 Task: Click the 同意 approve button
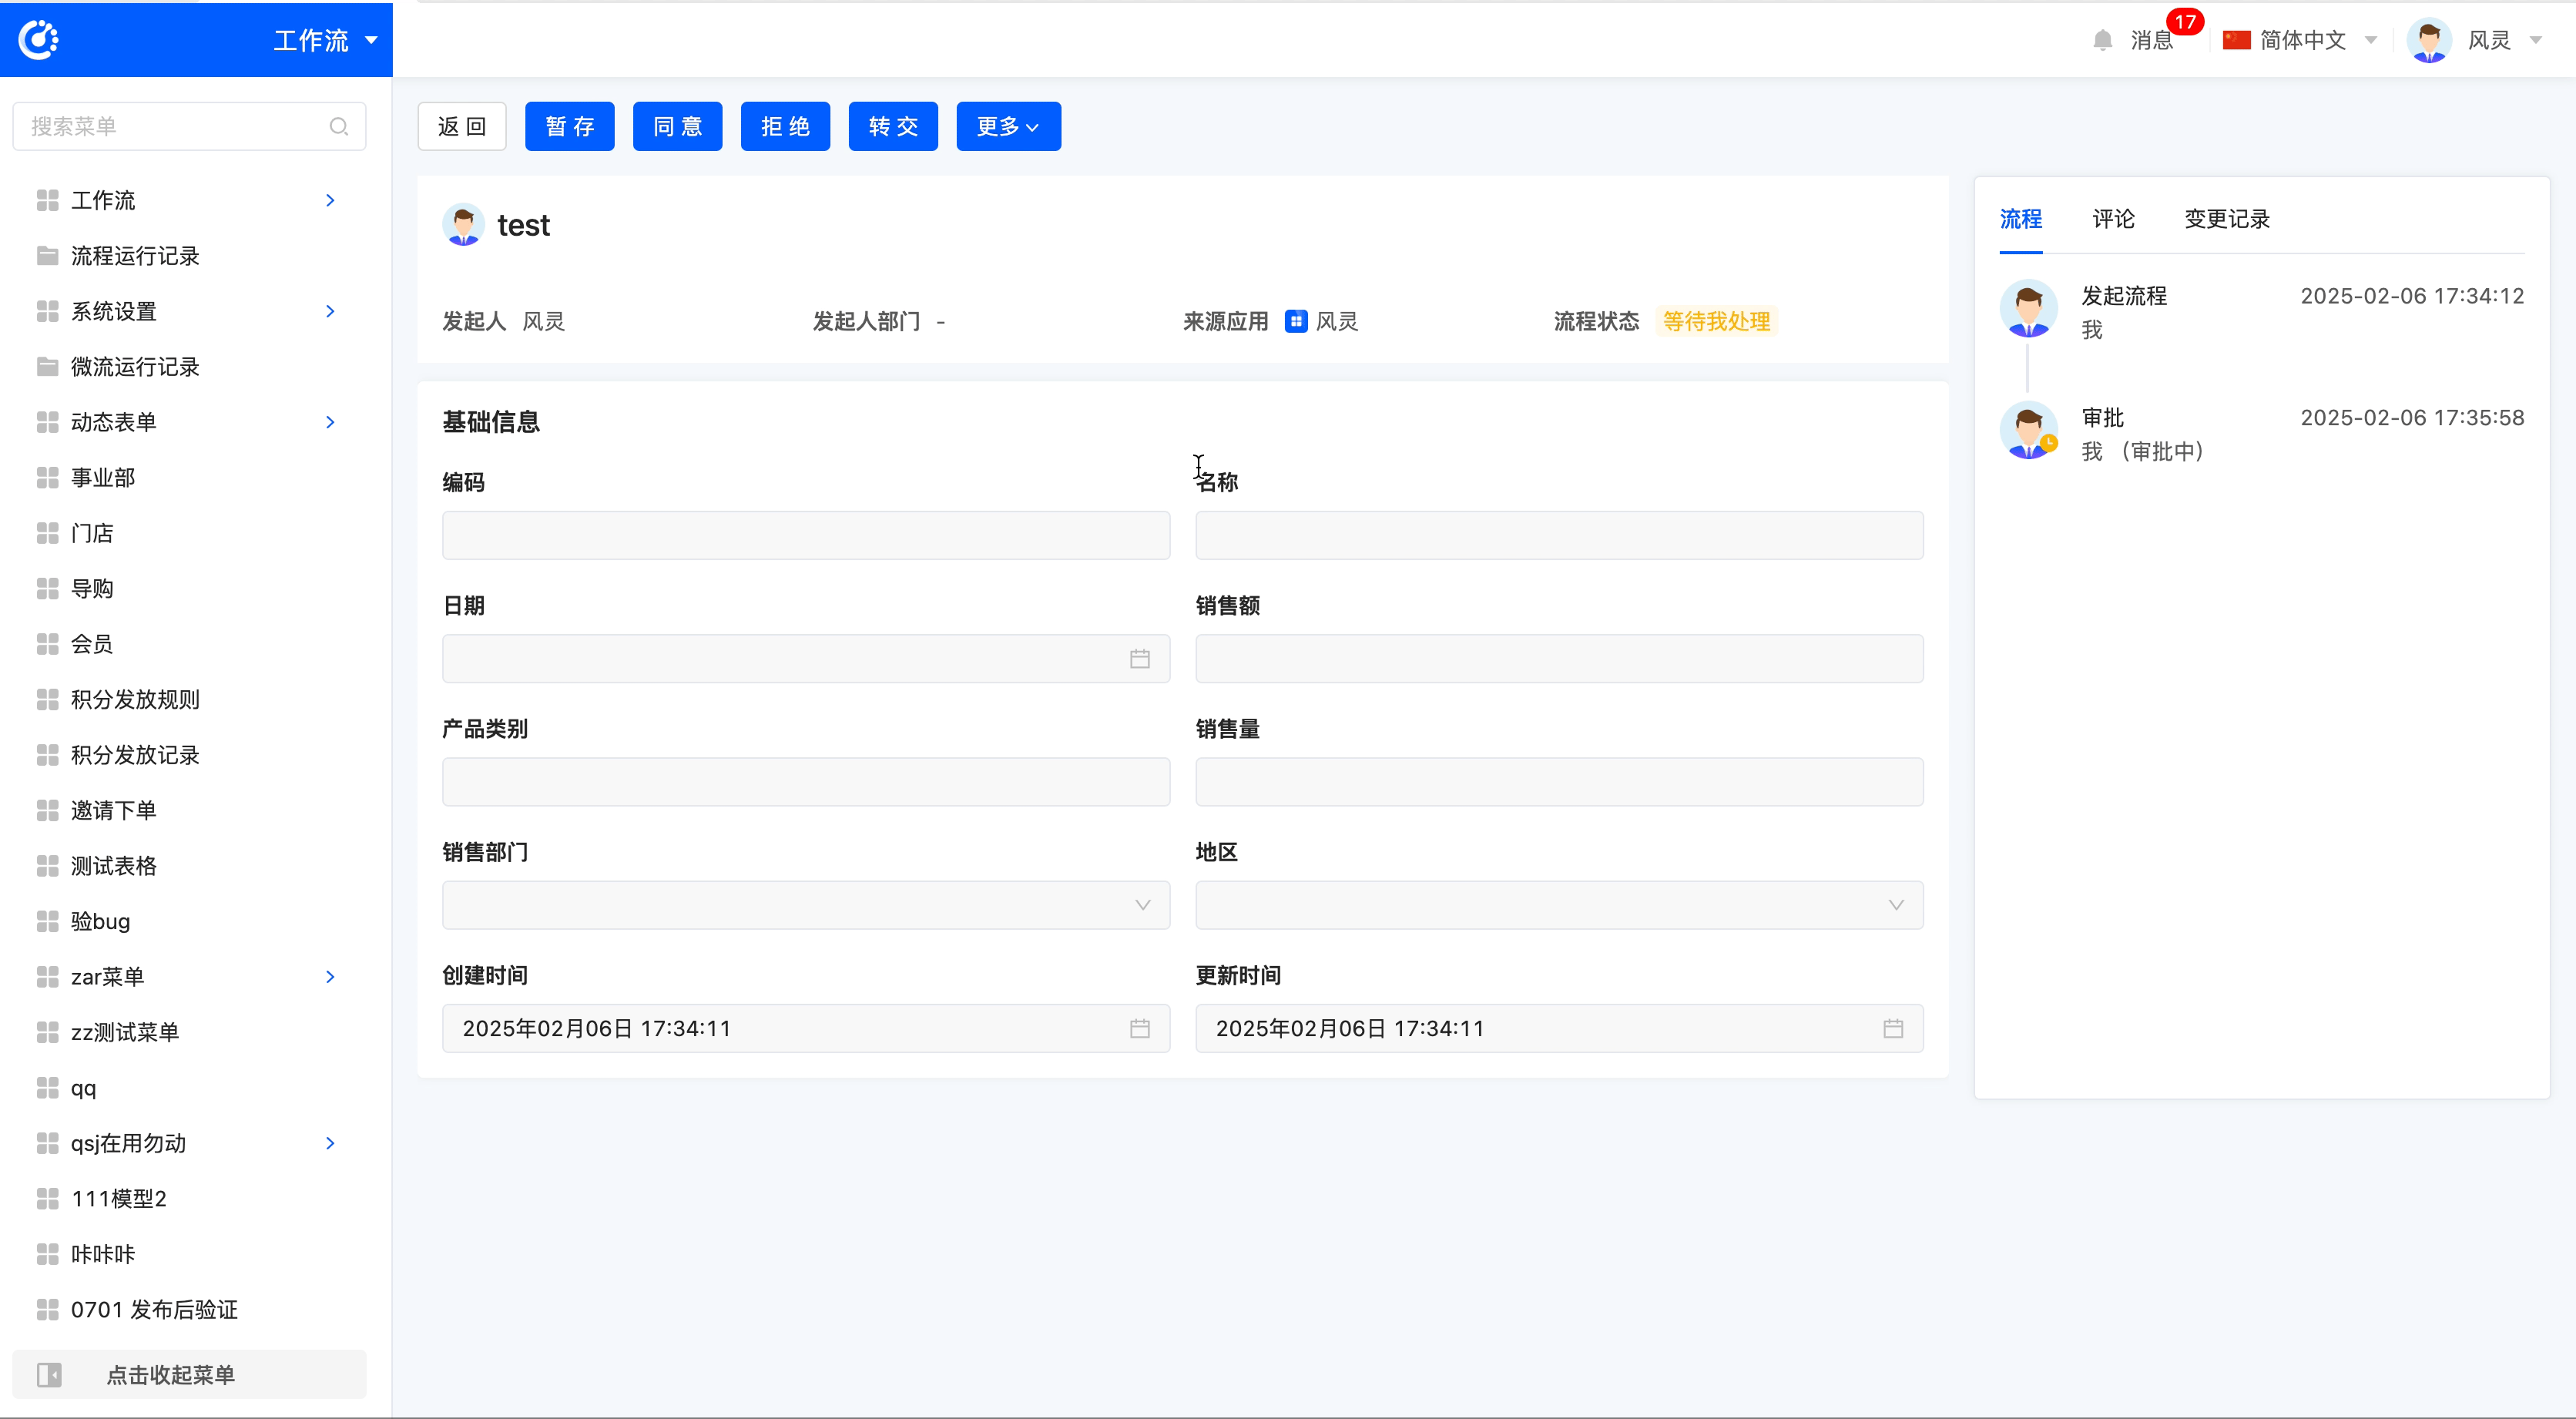[x=677, y=126]
